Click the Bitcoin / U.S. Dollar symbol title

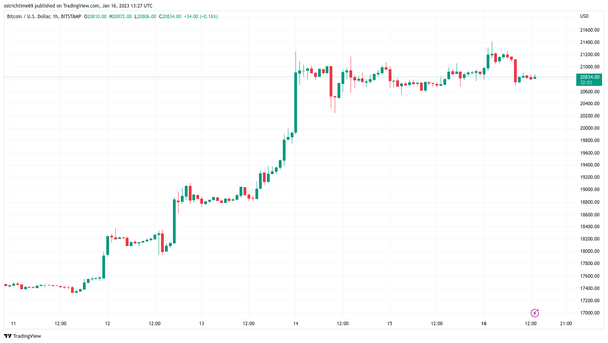(x=29, y=17)
